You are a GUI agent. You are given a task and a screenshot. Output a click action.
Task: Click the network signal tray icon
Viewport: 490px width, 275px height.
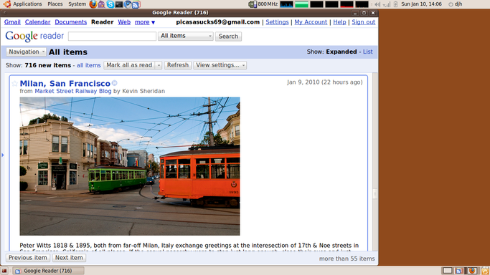pos(387,4)
